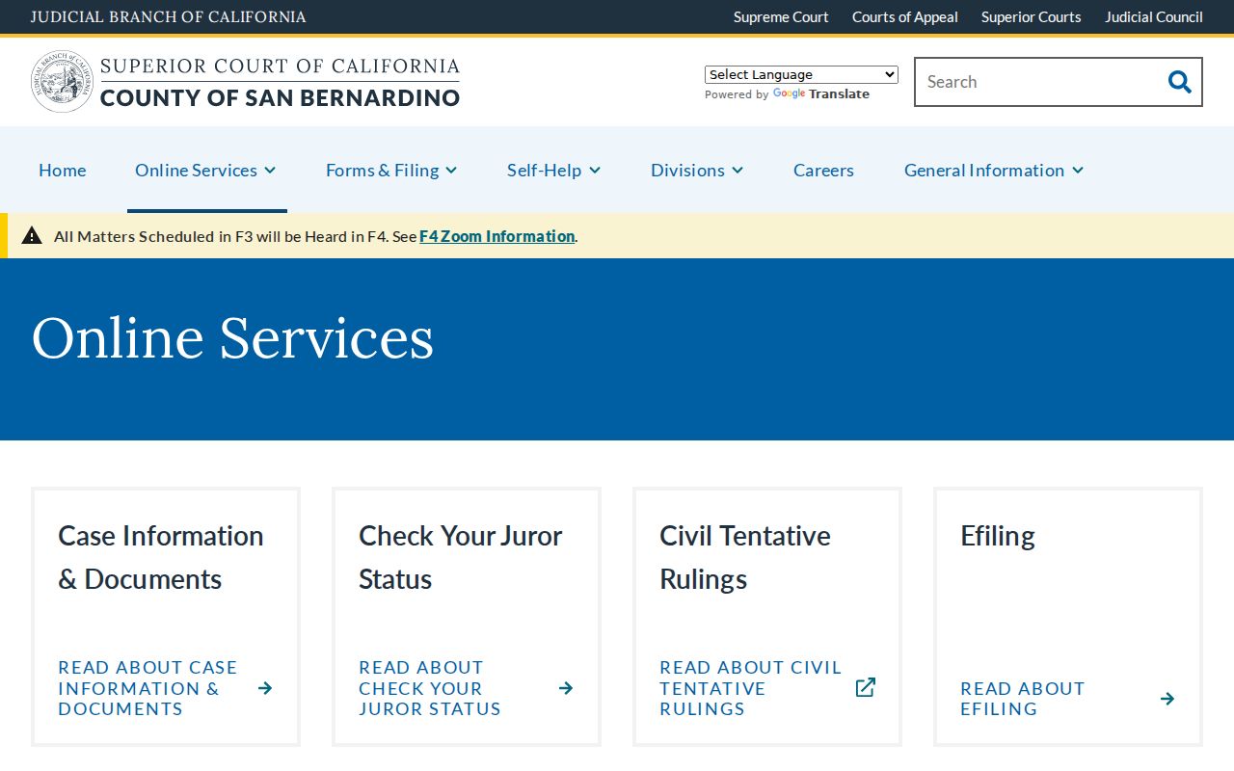Click the arrow icon on Efiling card
Screen dimensions: 1234x771
tap(1167, 699)
